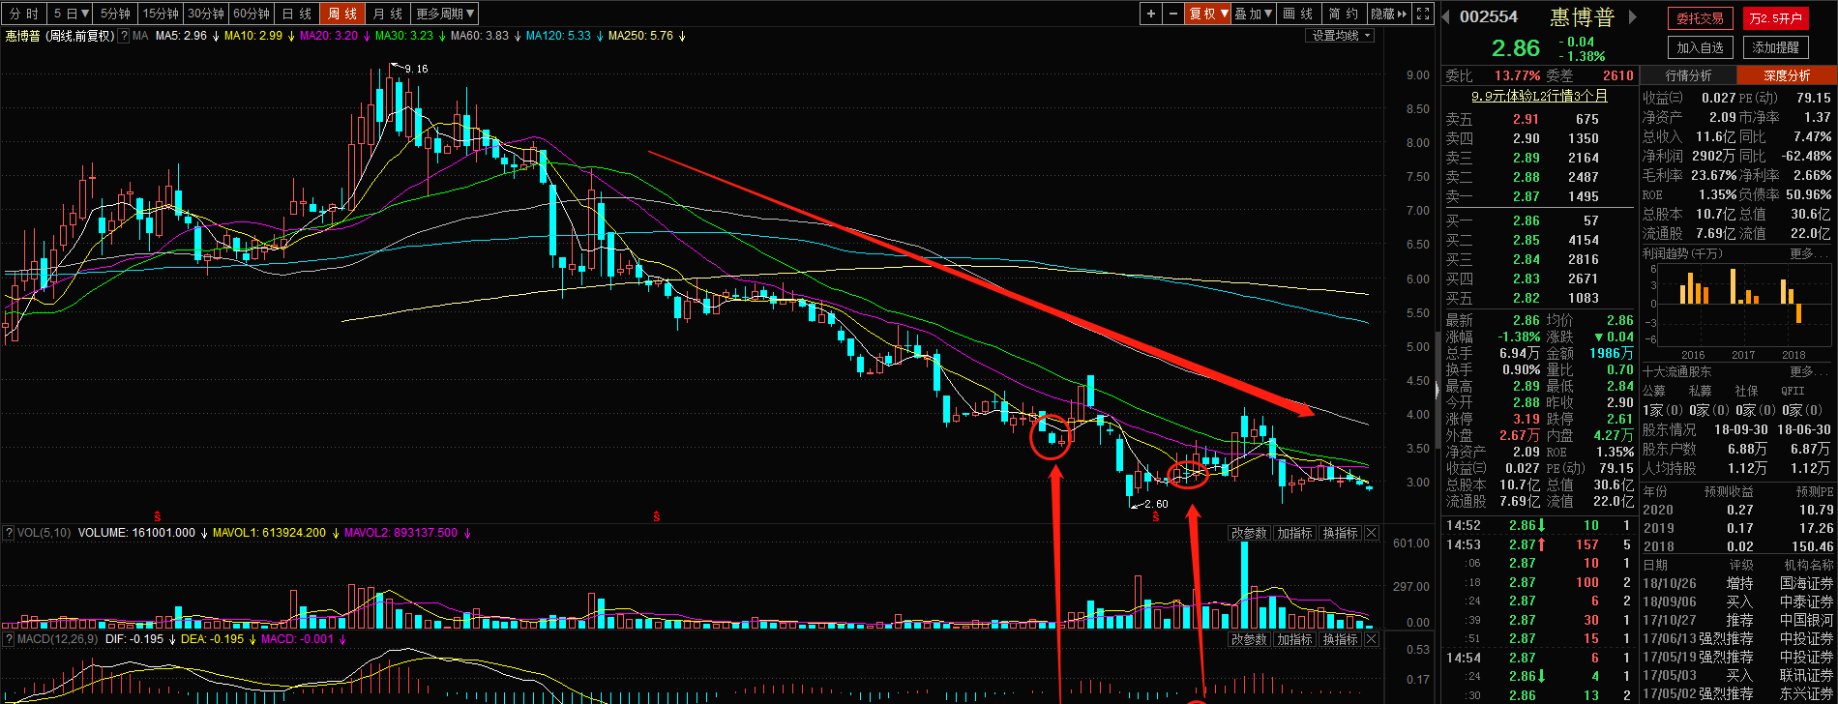Open the 9.9元体验L2行情3个月 link
1838x704 pixels.
(x=1539, y=96)
